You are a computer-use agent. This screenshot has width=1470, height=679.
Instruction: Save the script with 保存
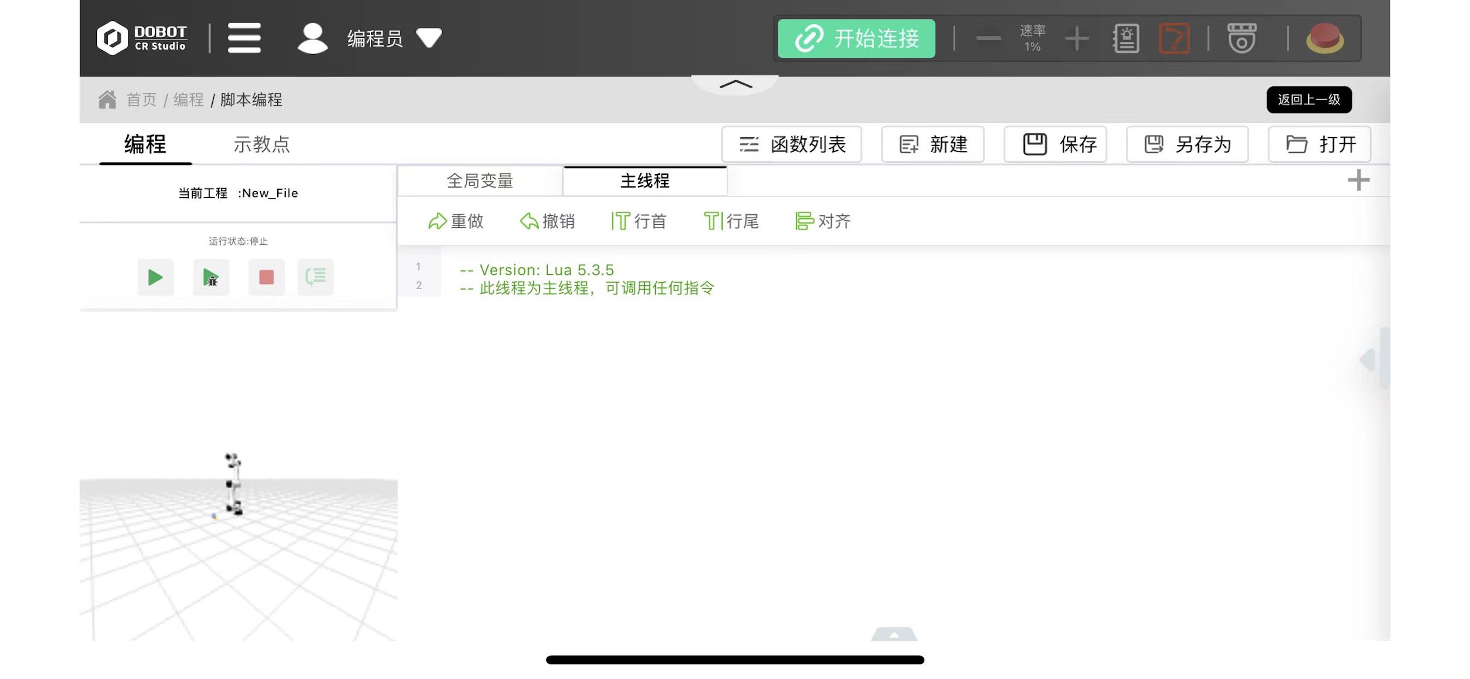click(1055, 144)
